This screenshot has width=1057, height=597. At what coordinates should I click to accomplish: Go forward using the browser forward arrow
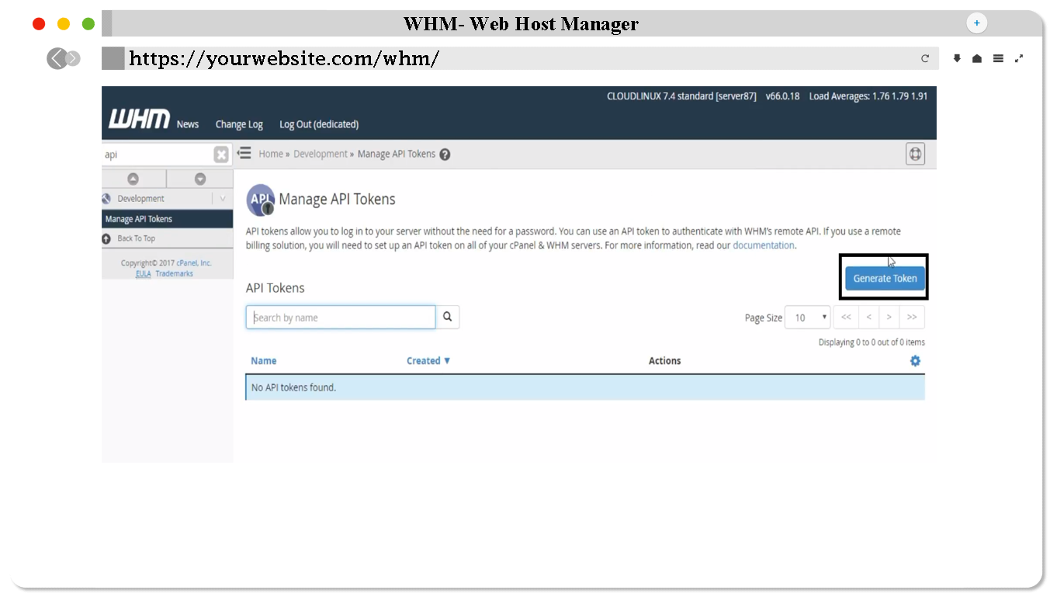tap(73, 58)
